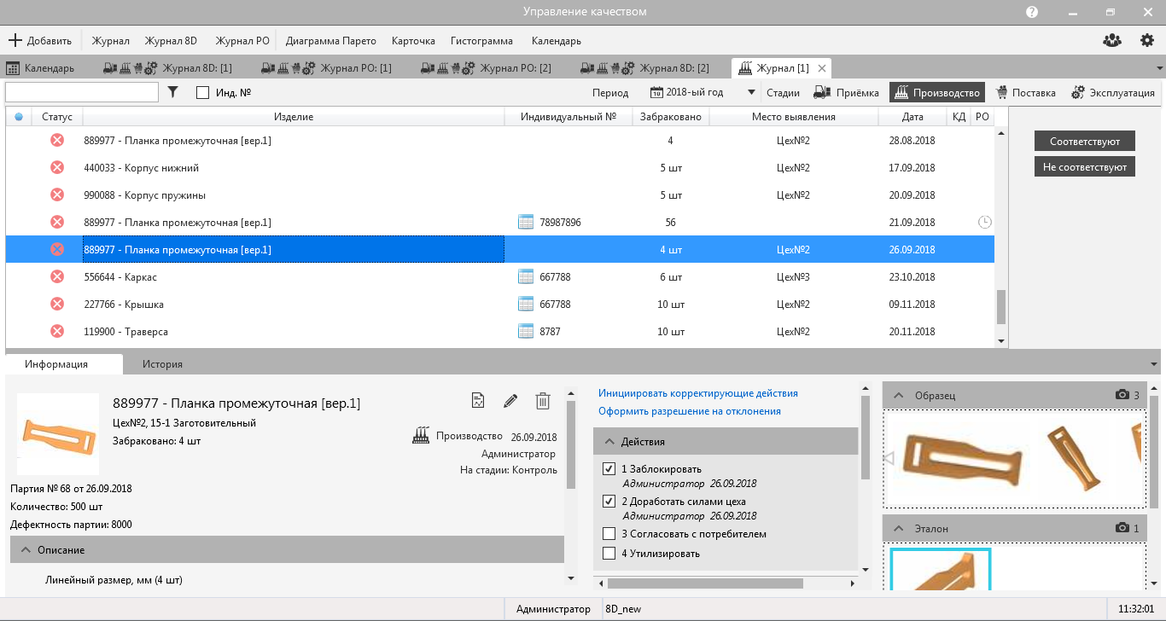Open the История tab
This screenshot has height=621, width=1166.
pos(162,364)
